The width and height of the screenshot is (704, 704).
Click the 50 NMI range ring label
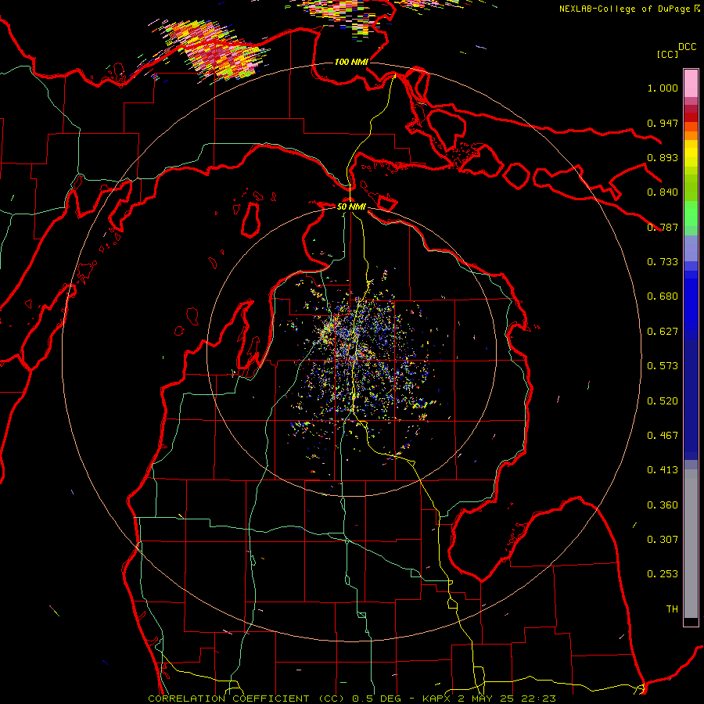click(351, 207)
